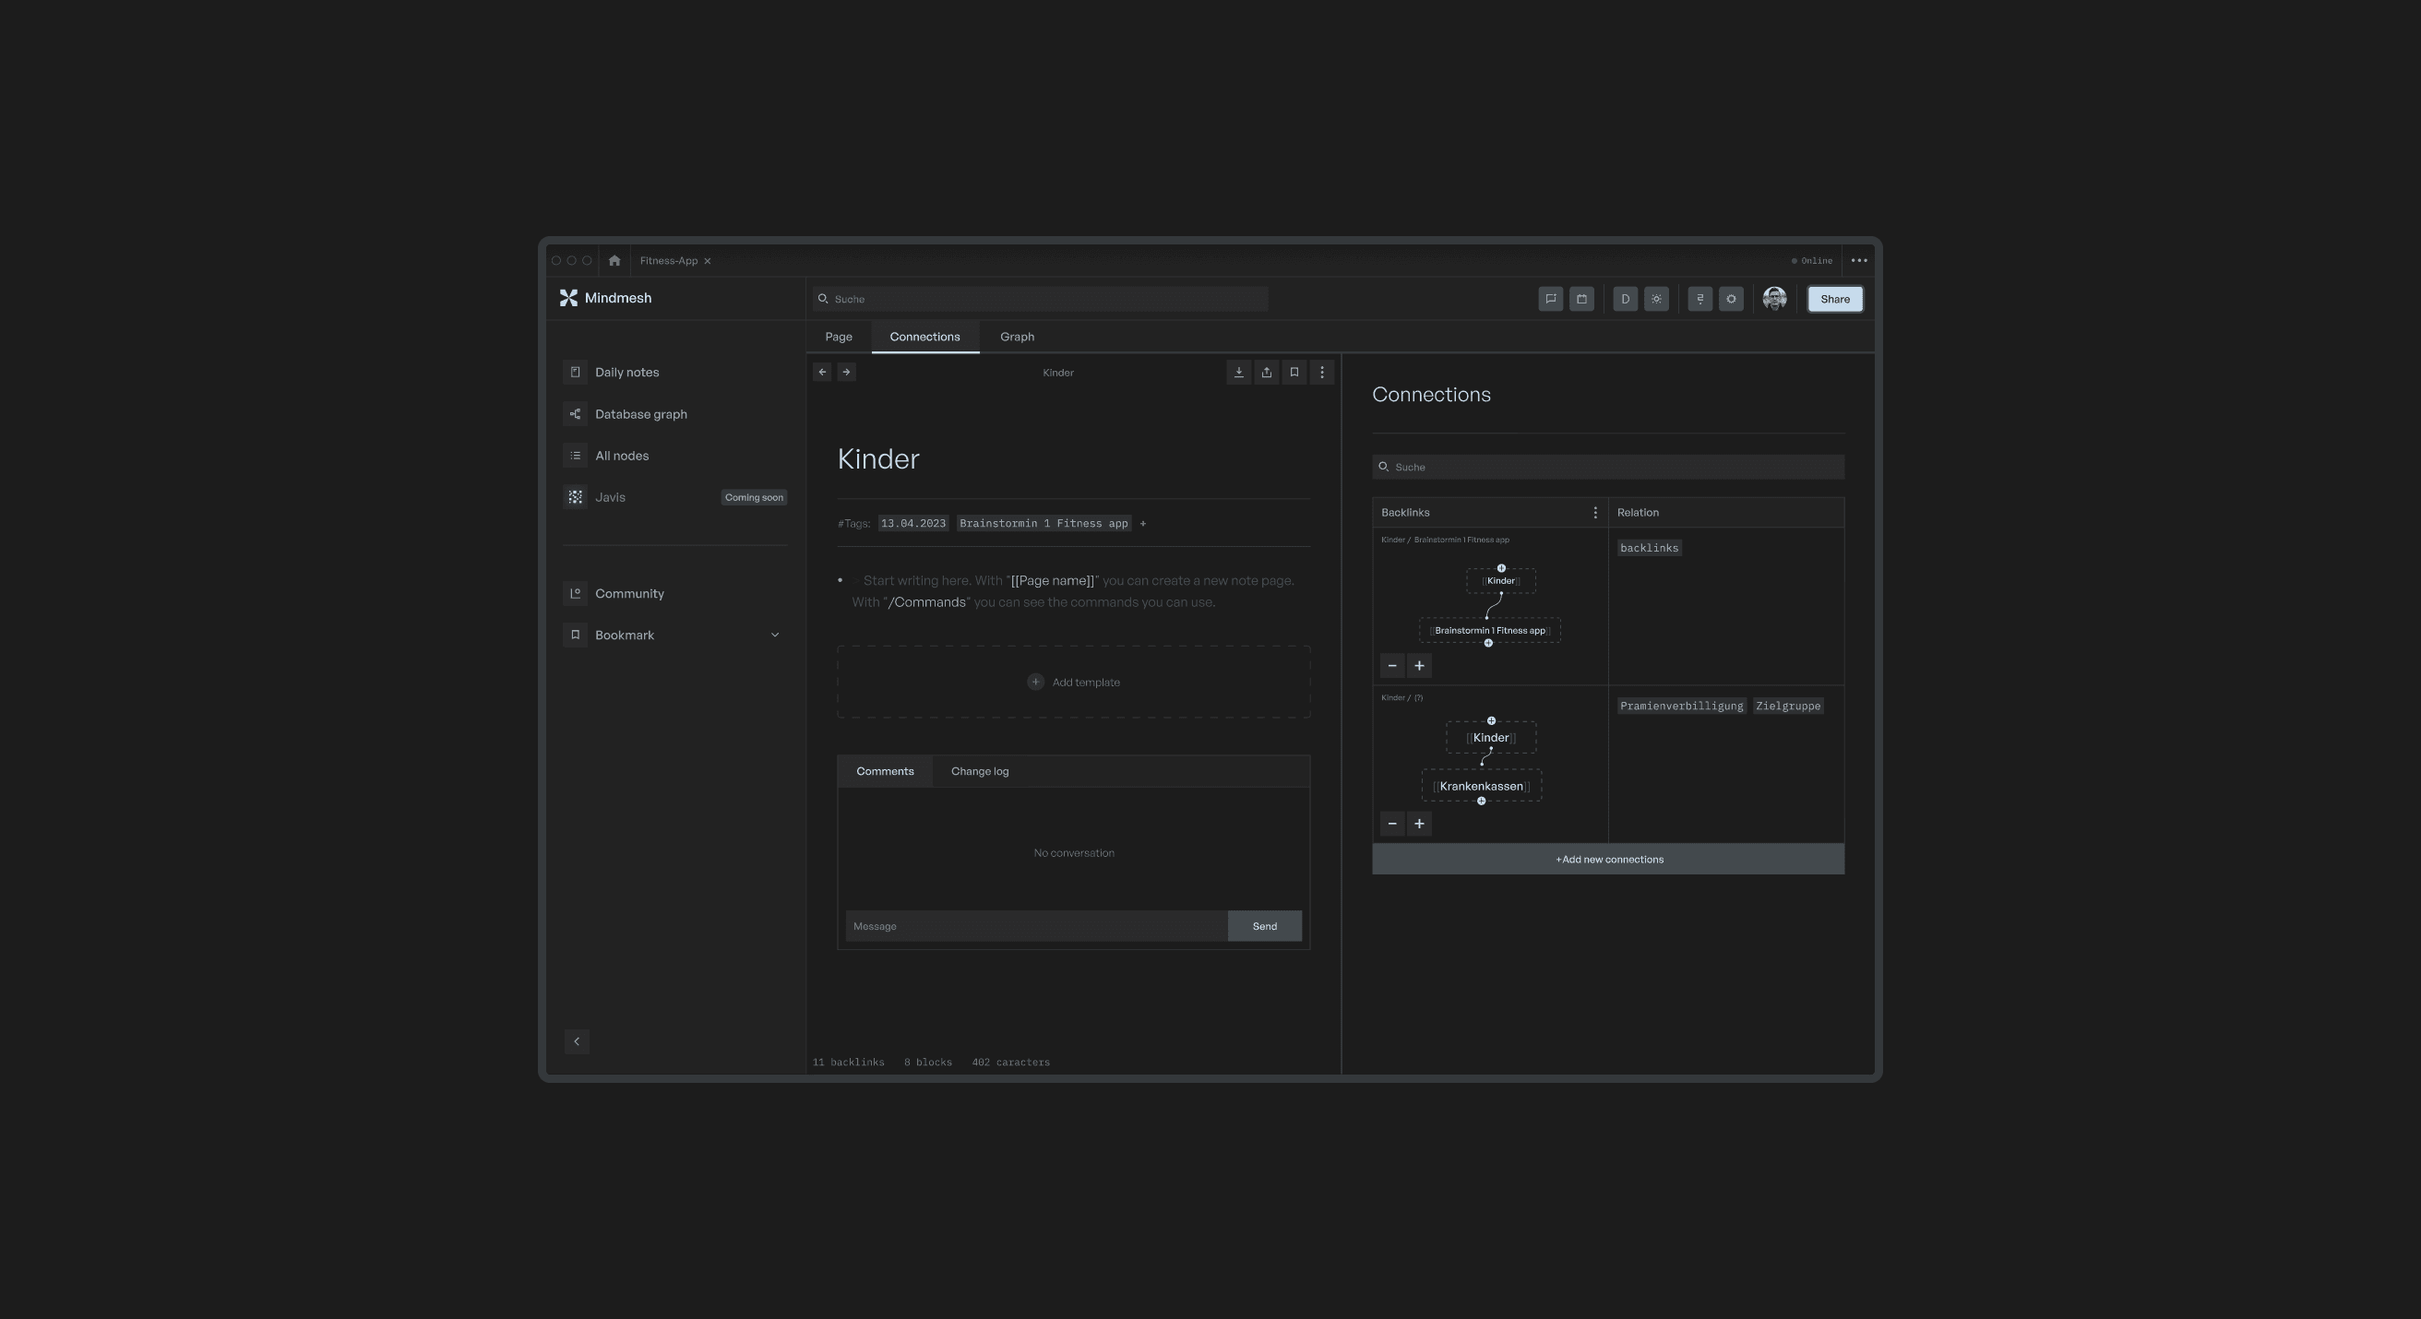The image size is (2421, 1319).
Task: Go back with the left arrow
Action: [x=822, y=372]
